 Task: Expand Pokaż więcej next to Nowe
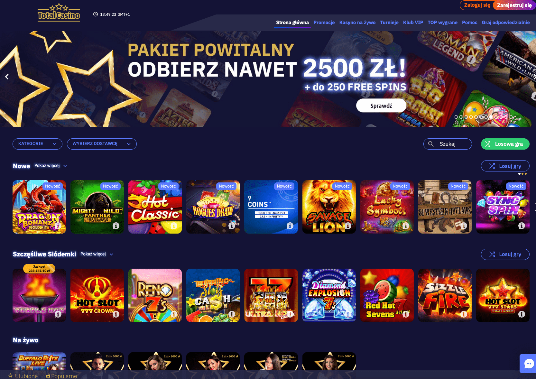[x=51, y=166]
